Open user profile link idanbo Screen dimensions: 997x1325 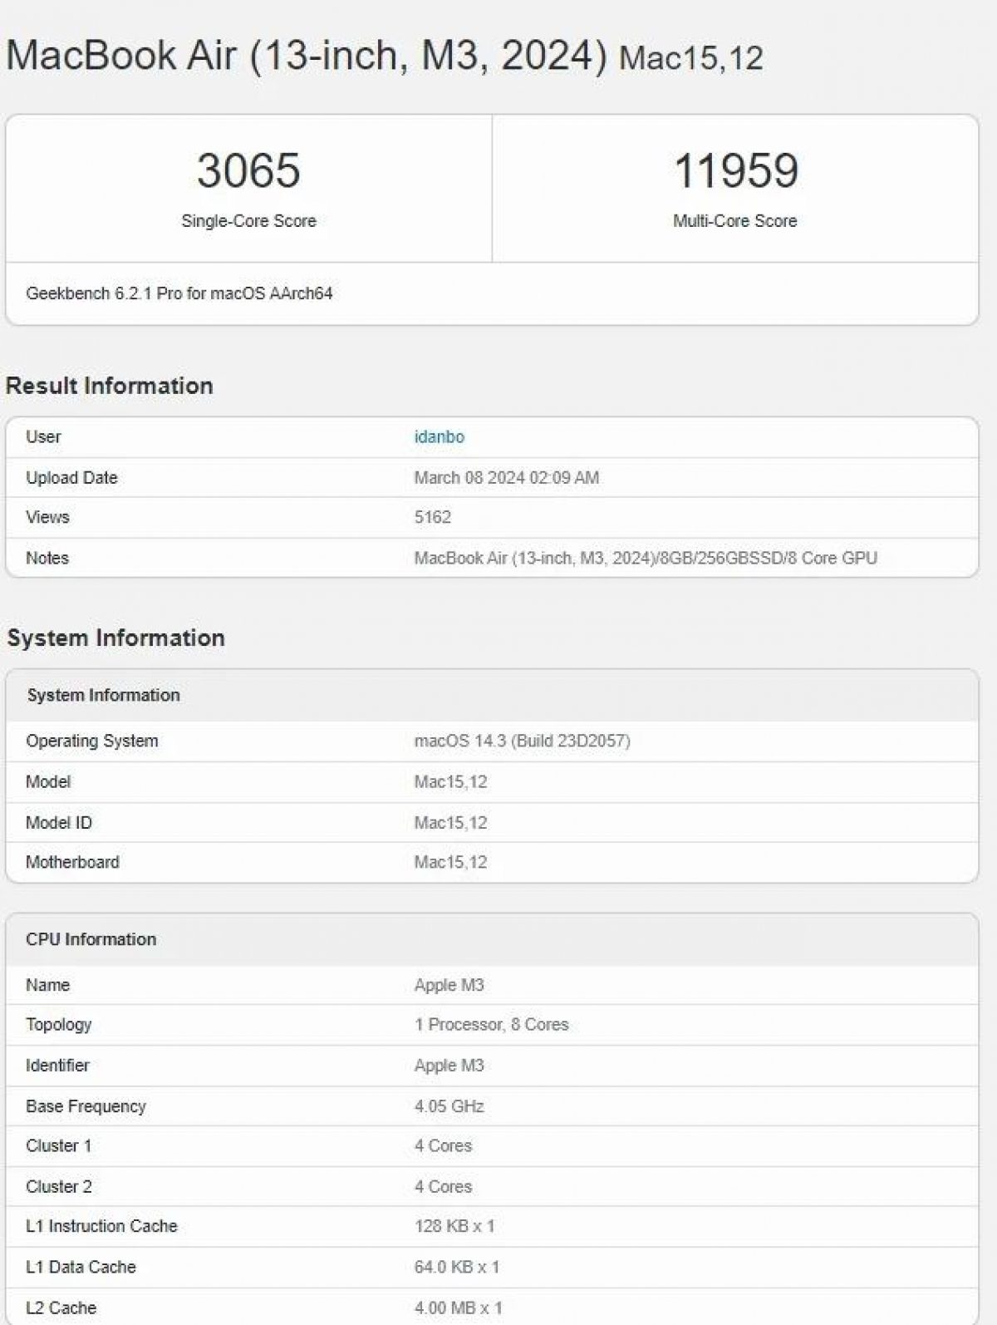(439, 437)
